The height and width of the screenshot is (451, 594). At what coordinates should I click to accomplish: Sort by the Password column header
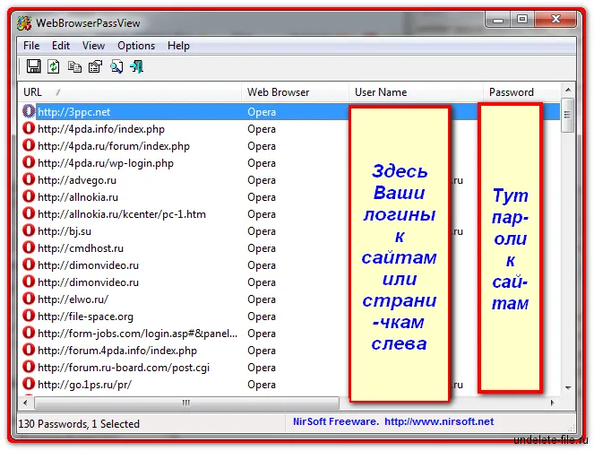coord(521,92)
